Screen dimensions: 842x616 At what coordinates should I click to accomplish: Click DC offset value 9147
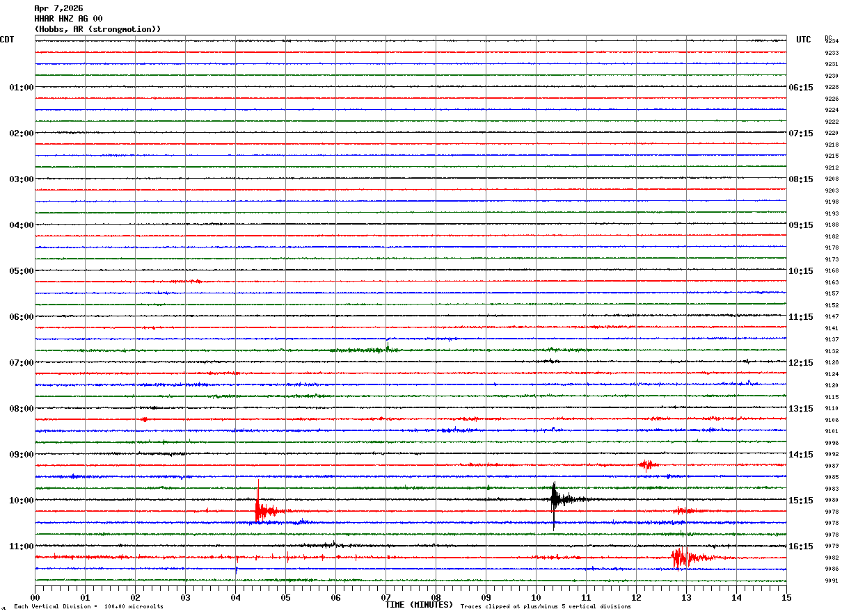coord(832,317)
